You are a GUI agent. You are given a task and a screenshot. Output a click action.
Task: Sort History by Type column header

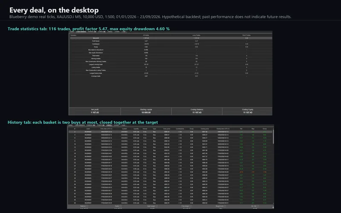point(154,129)
